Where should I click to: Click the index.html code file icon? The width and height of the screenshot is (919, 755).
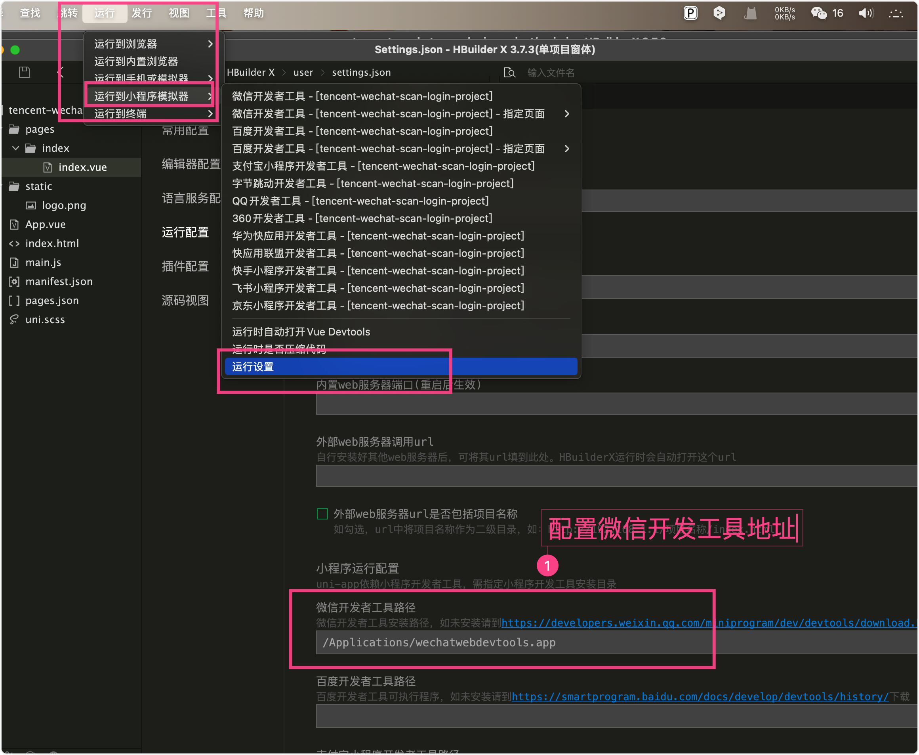(14, 243)
